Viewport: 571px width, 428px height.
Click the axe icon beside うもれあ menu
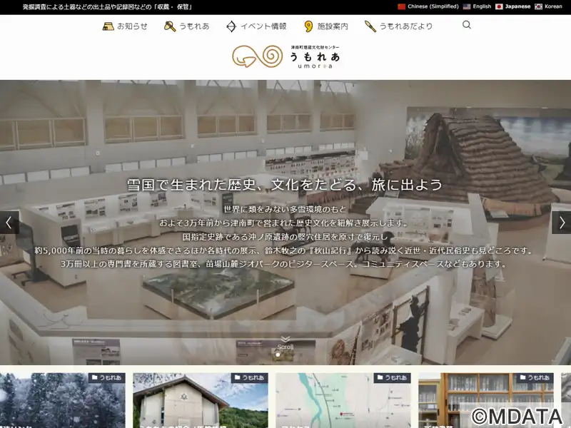pyautogui.click(x=170, y=26)
